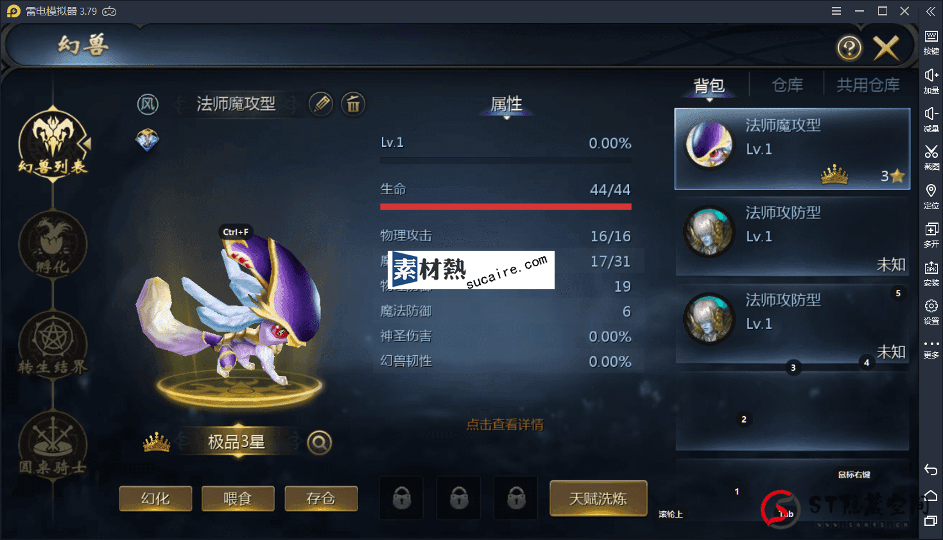Click the trash can delete icon

pos(353,104)
